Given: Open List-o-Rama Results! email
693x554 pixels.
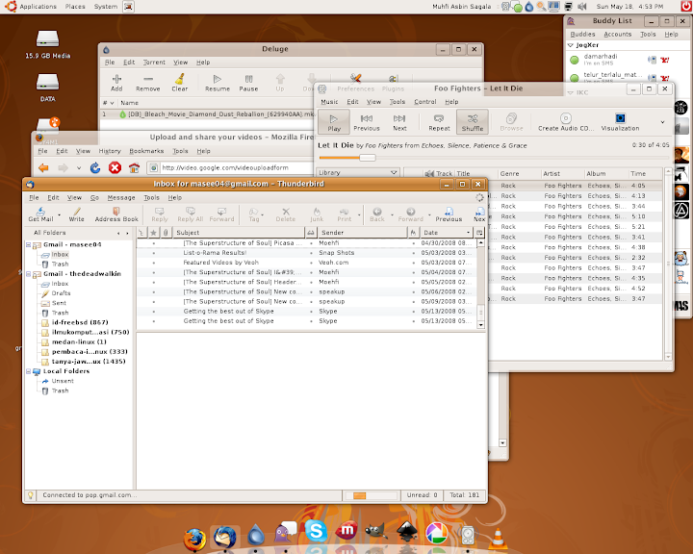Looking at the screenshot, I should [x=307, y=253].
